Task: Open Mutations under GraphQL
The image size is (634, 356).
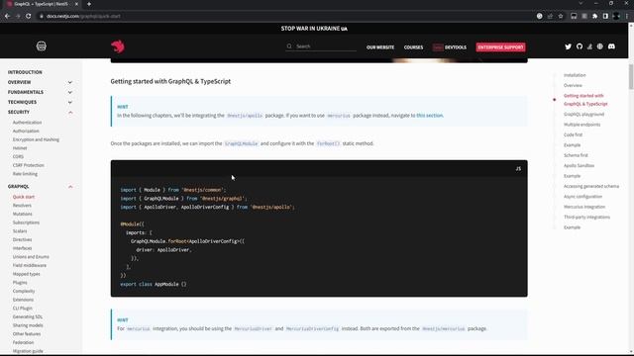Action: 22,214
